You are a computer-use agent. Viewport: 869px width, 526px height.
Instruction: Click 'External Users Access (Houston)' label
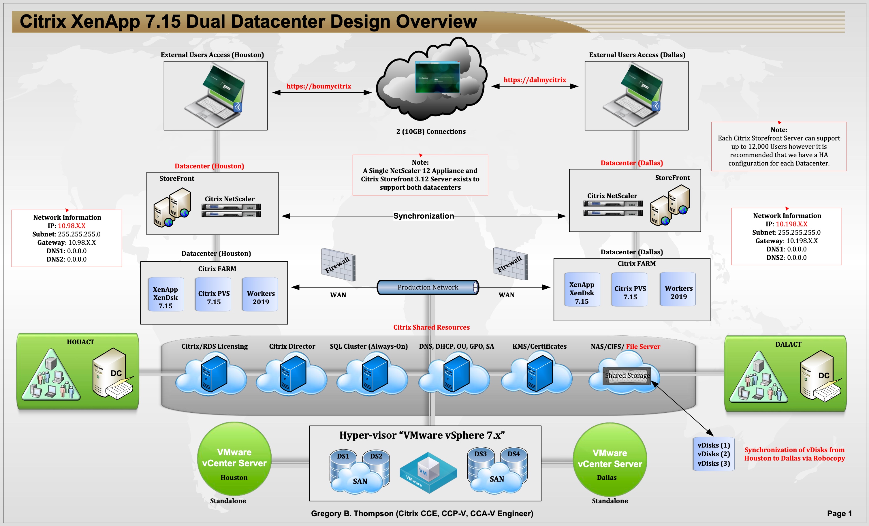coord(212,55)
